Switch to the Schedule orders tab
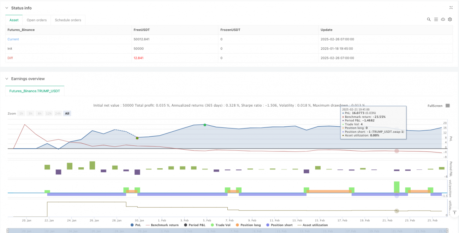Viewport: 459px width, 233px height. tap(68, 20)
